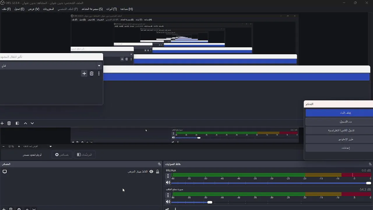Image resolution: width=373 pixels, height=210 pixels.
Task: Pop out the المصادر sources dock
Action: pos(159,164)
